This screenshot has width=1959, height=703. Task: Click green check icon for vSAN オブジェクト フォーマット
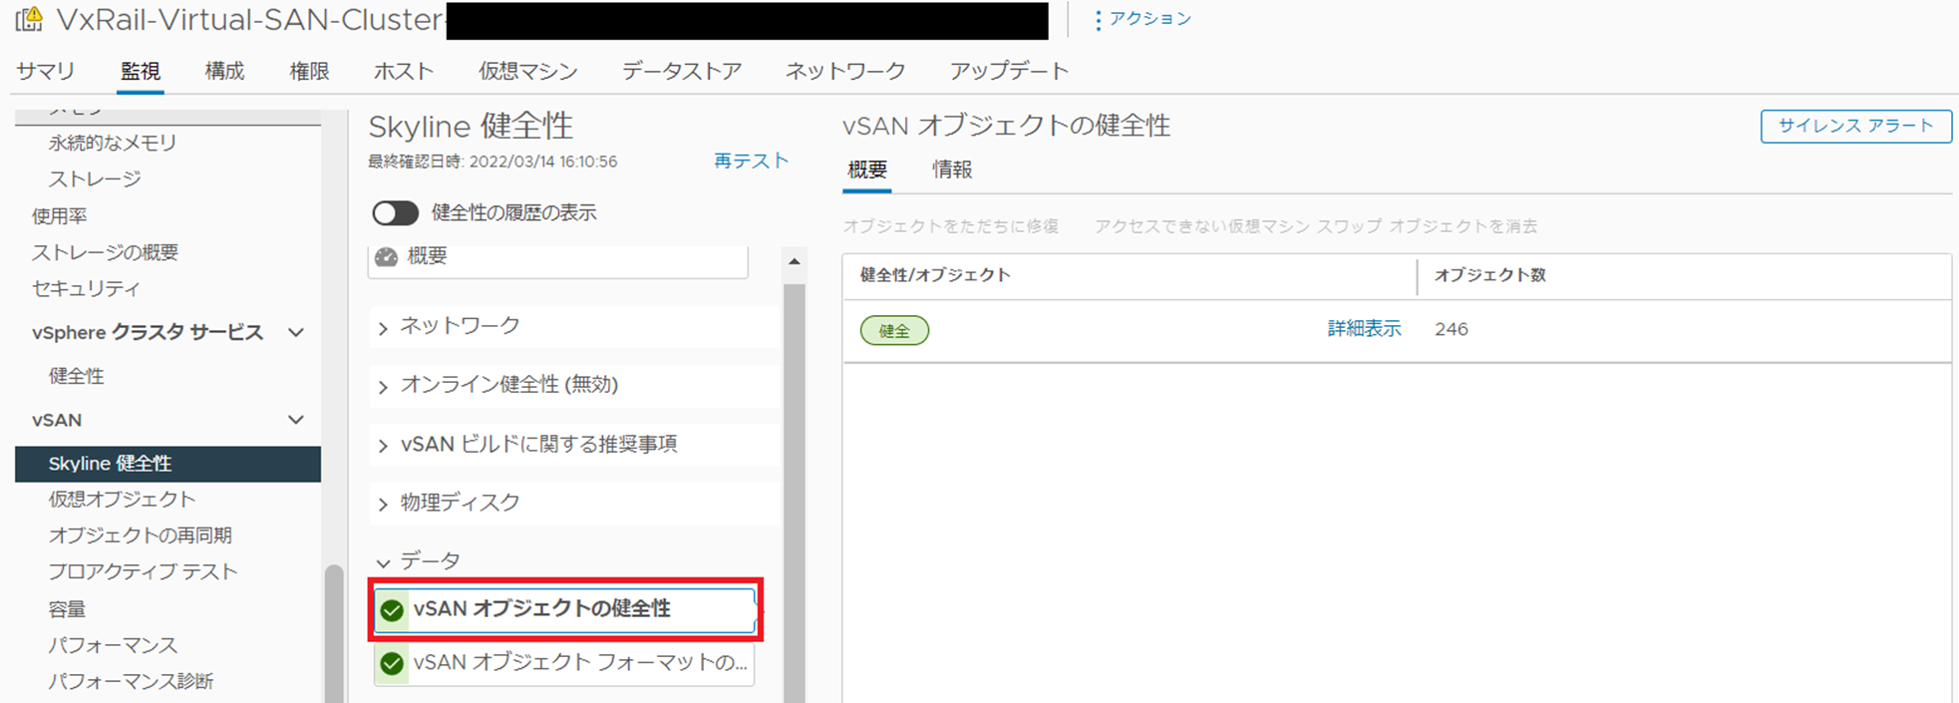(392, 663)
